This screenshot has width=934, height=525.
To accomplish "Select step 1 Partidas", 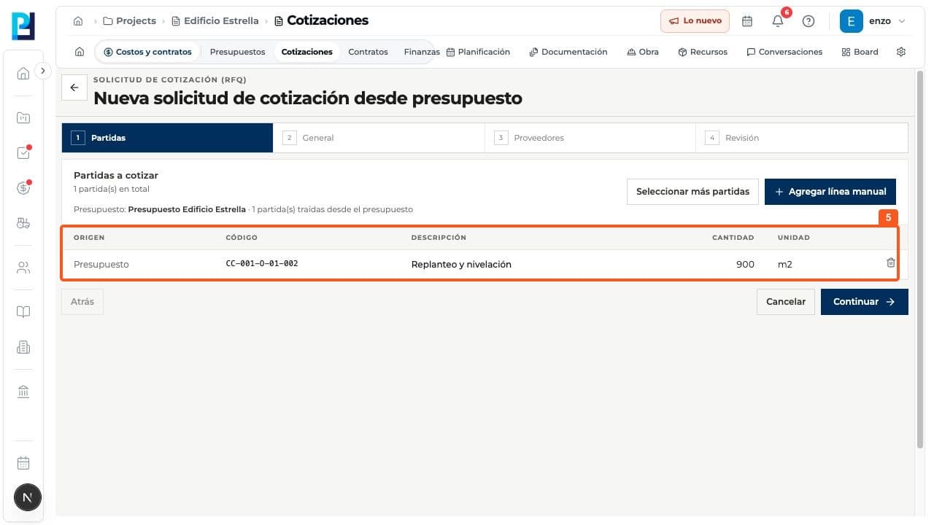I will [167, 138].
